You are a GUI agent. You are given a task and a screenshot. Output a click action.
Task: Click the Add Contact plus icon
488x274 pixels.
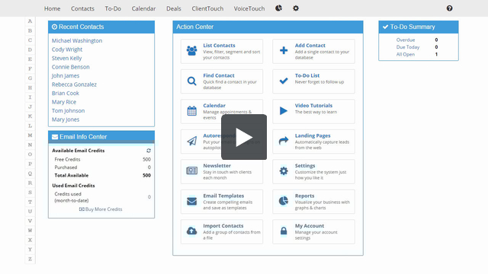click(x=284, y=50)
